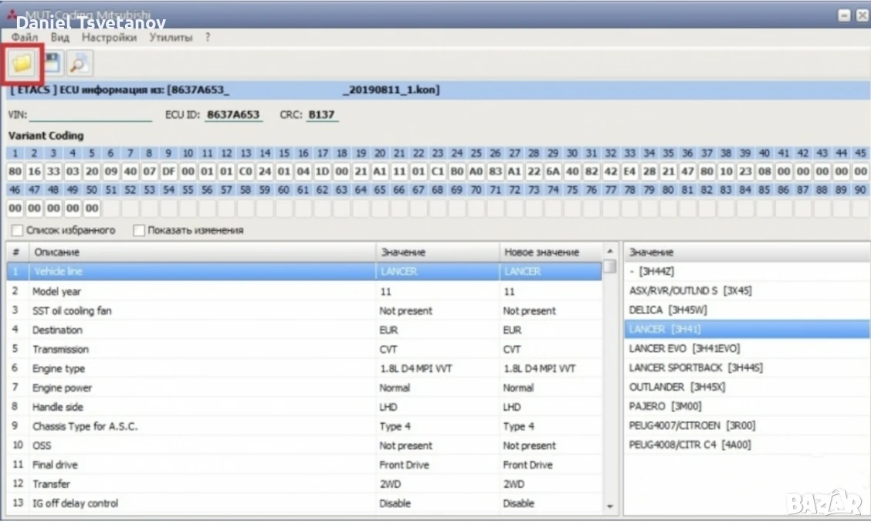Select the Model year row

tap(304, 291)
